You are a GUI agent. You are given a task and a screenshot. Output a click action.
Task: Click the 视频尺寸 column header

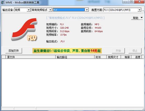tap(114, 57)
